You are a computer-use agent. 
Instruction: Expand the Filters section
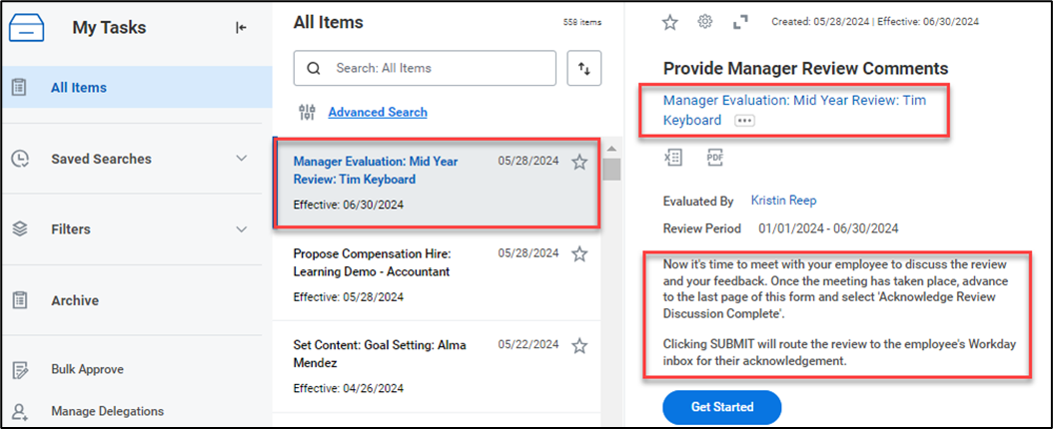pos(241,229)
